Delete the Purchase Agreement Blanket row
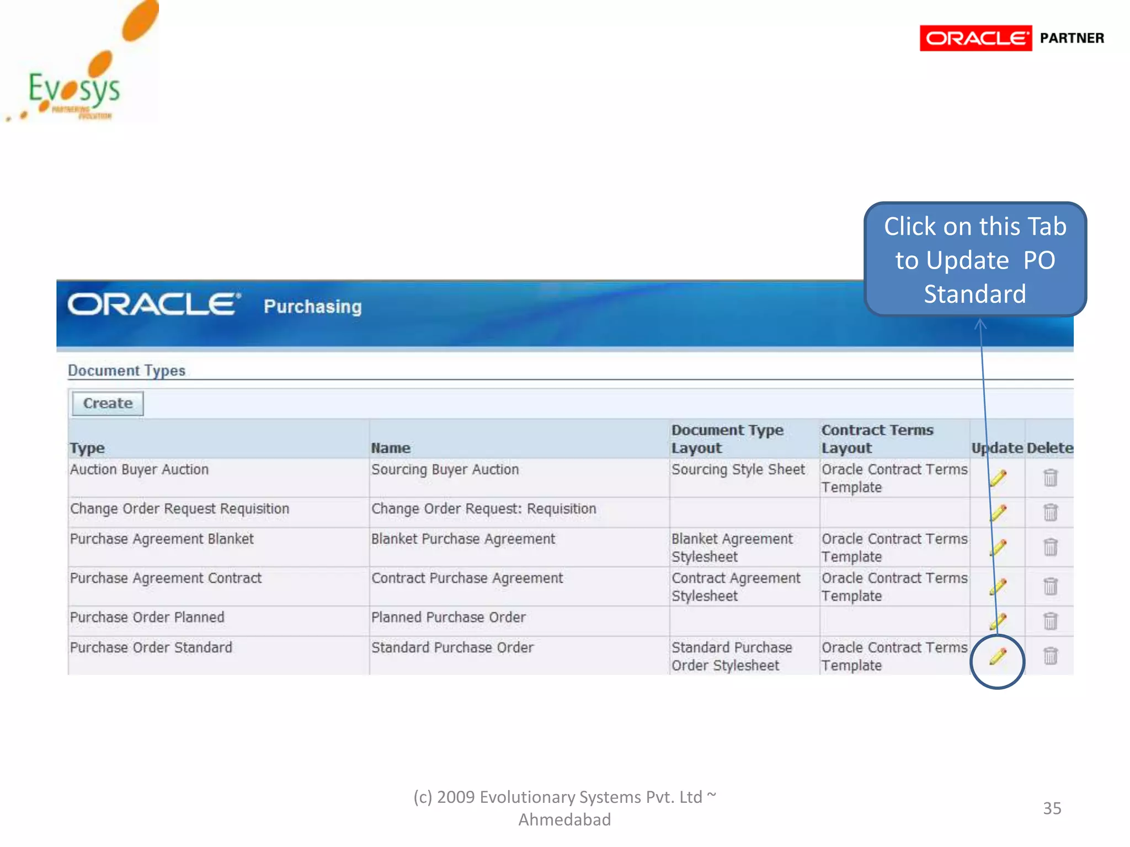The image size is (1130, 847). click(1051, 547)
